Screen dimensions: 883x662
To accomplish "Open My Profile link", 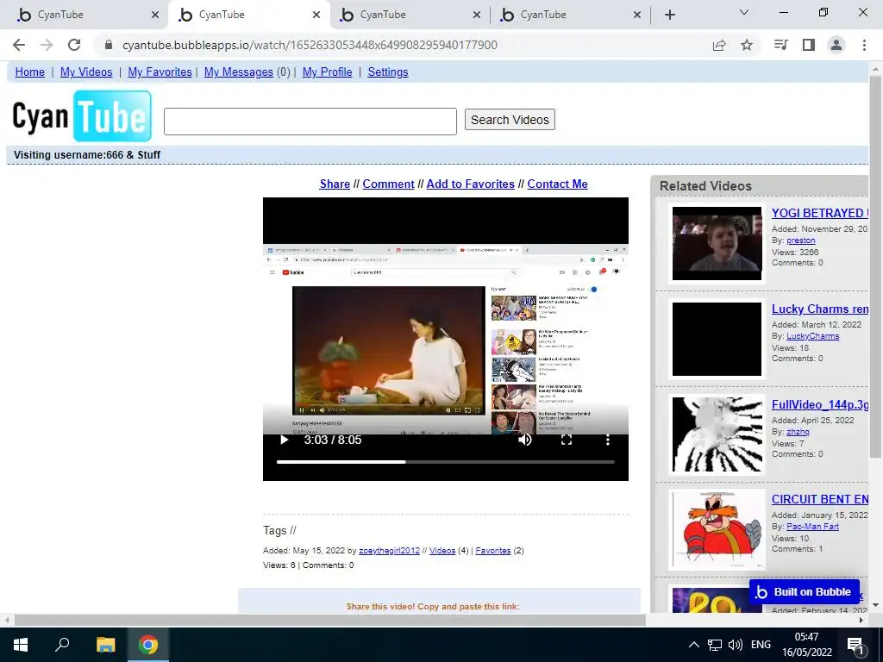I will click(327, 72).
